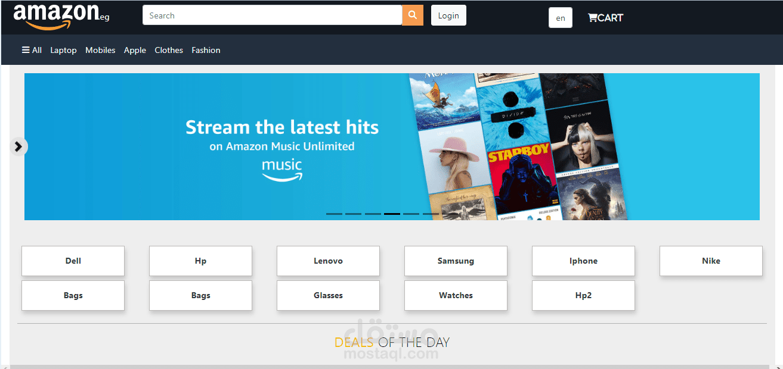
Task: Choose the Samsung brand button
Action: (456, 261)
